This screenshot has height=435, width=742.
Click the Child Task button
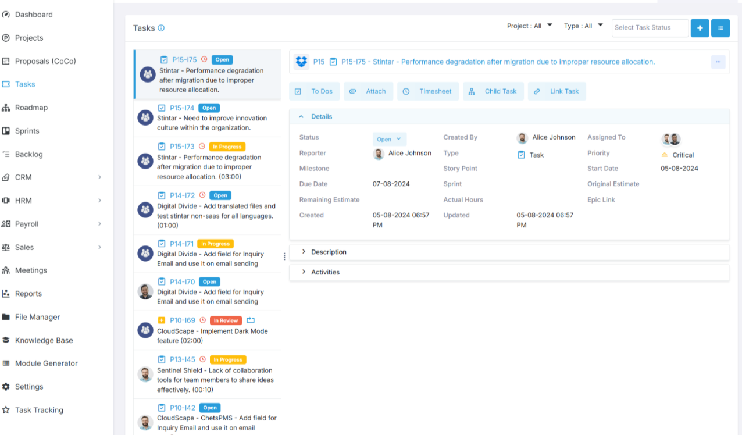click(493, 91)
